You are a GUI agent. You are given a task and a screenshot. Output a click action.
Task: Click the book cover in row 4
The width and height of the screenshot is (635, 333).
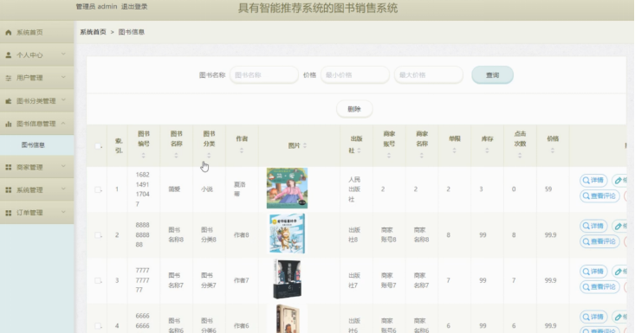coord(288,319)
